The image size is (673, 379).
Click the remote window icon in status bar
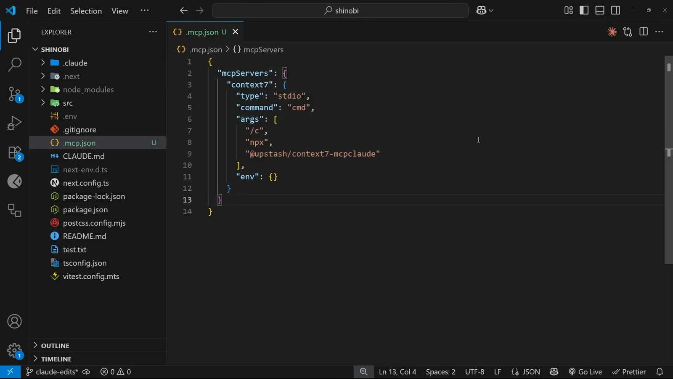[x=10, y=372]
